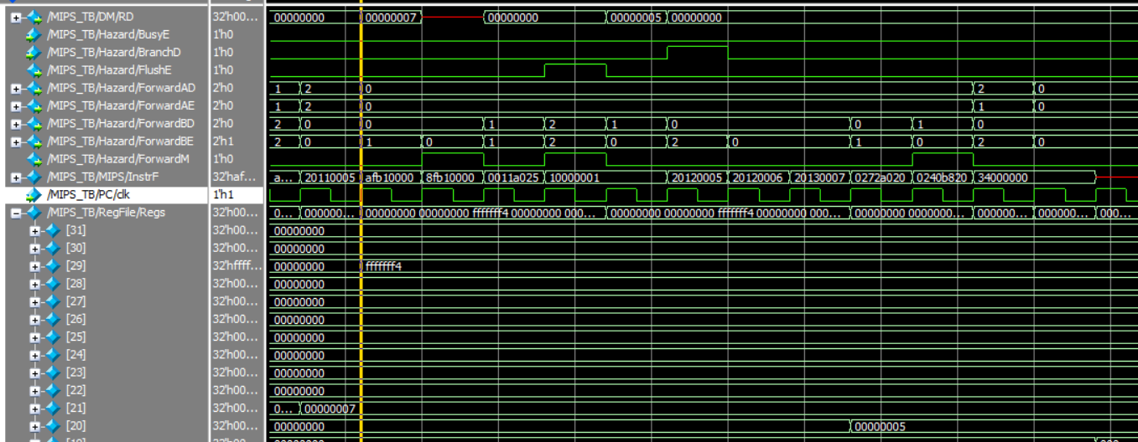Click the diamond icon of register [25]
Viewport: 1138px width, 442px height.
[x=53, y=337]
